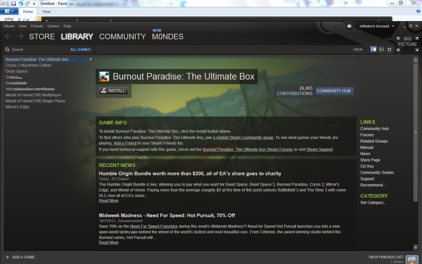
Task: Switch to Paint's View ribbon tab
Action: point(46,12)
